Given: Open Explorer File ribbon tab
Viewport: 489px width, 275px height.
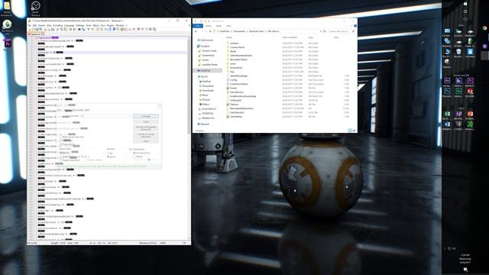Looking at the screenshot, I should (x=198, y=26).
